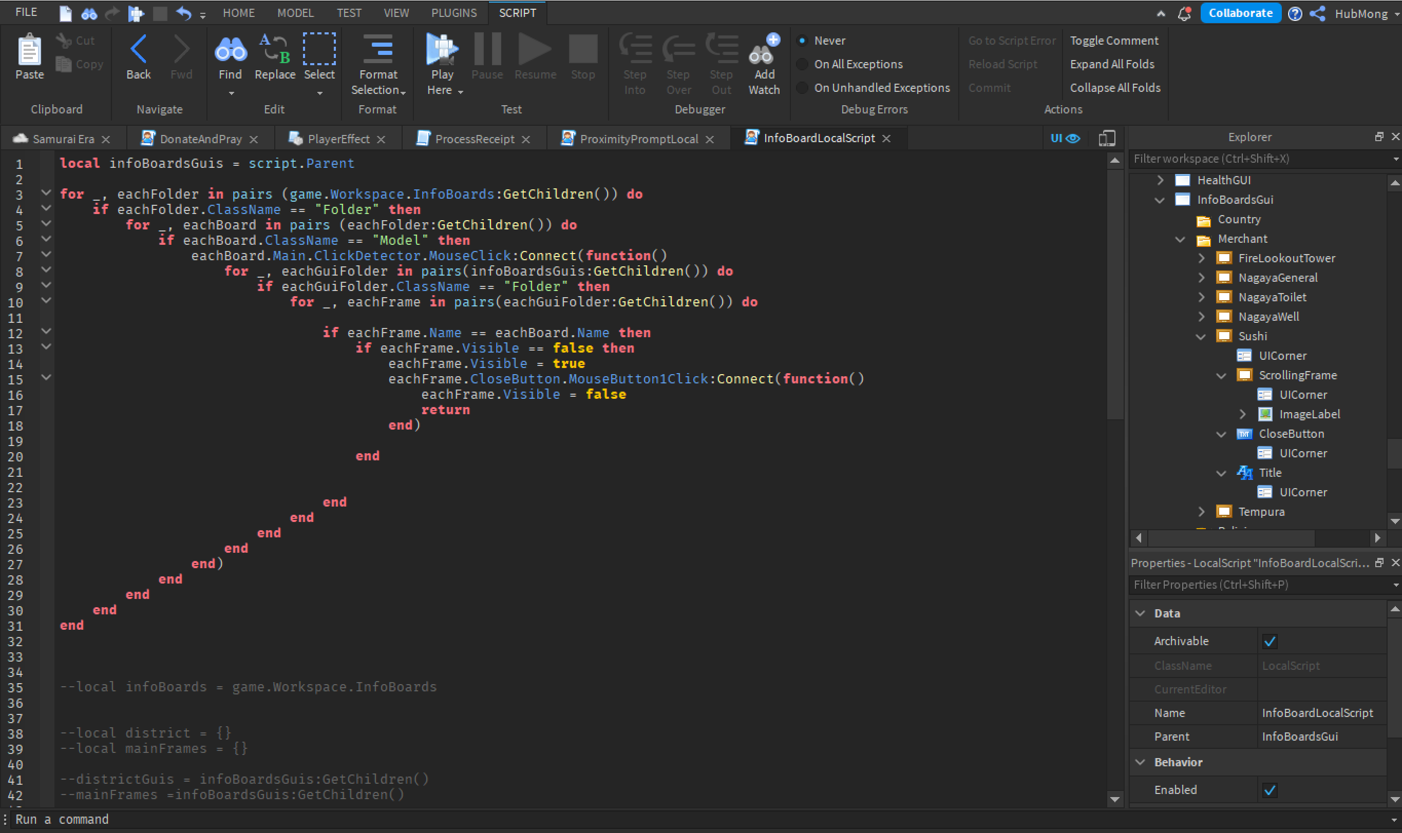
Task: Expand the Tempura frame node
Action: pyautogui.click(x=1201, y=511)
